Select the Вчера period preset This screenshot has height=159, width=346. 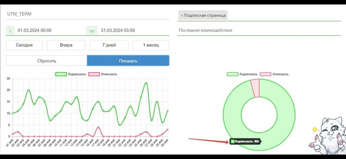pyautogui.click(x=66, y=45)
